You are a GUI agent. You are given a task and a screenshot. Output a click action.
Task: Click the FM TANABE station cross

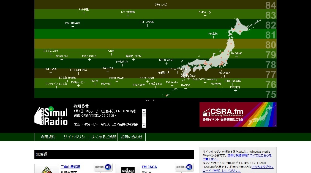coord(147,25)
